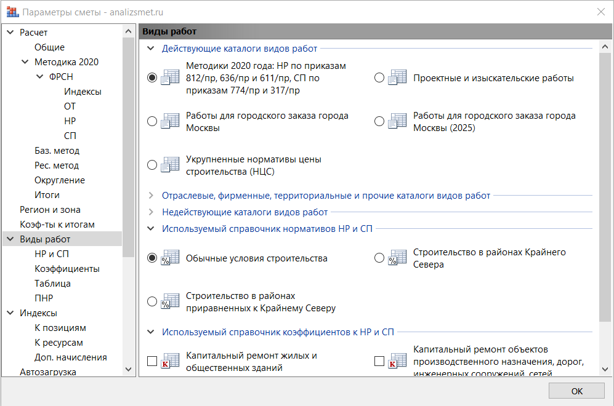Expand Отраслевые, фирменные, территориальные каталоги section
Viewport: 614px width, 406px height.
click(x=151, y=196)
